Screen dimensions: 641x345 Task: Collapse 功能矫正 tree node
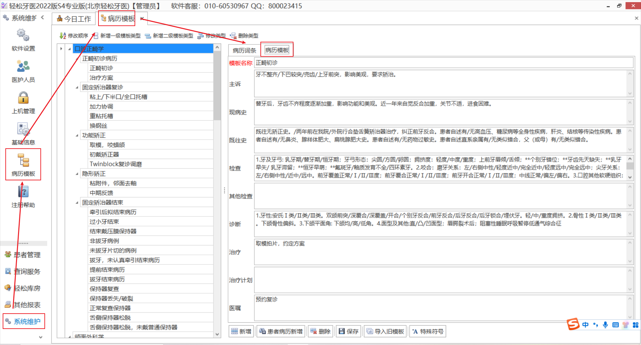(77, 136)
